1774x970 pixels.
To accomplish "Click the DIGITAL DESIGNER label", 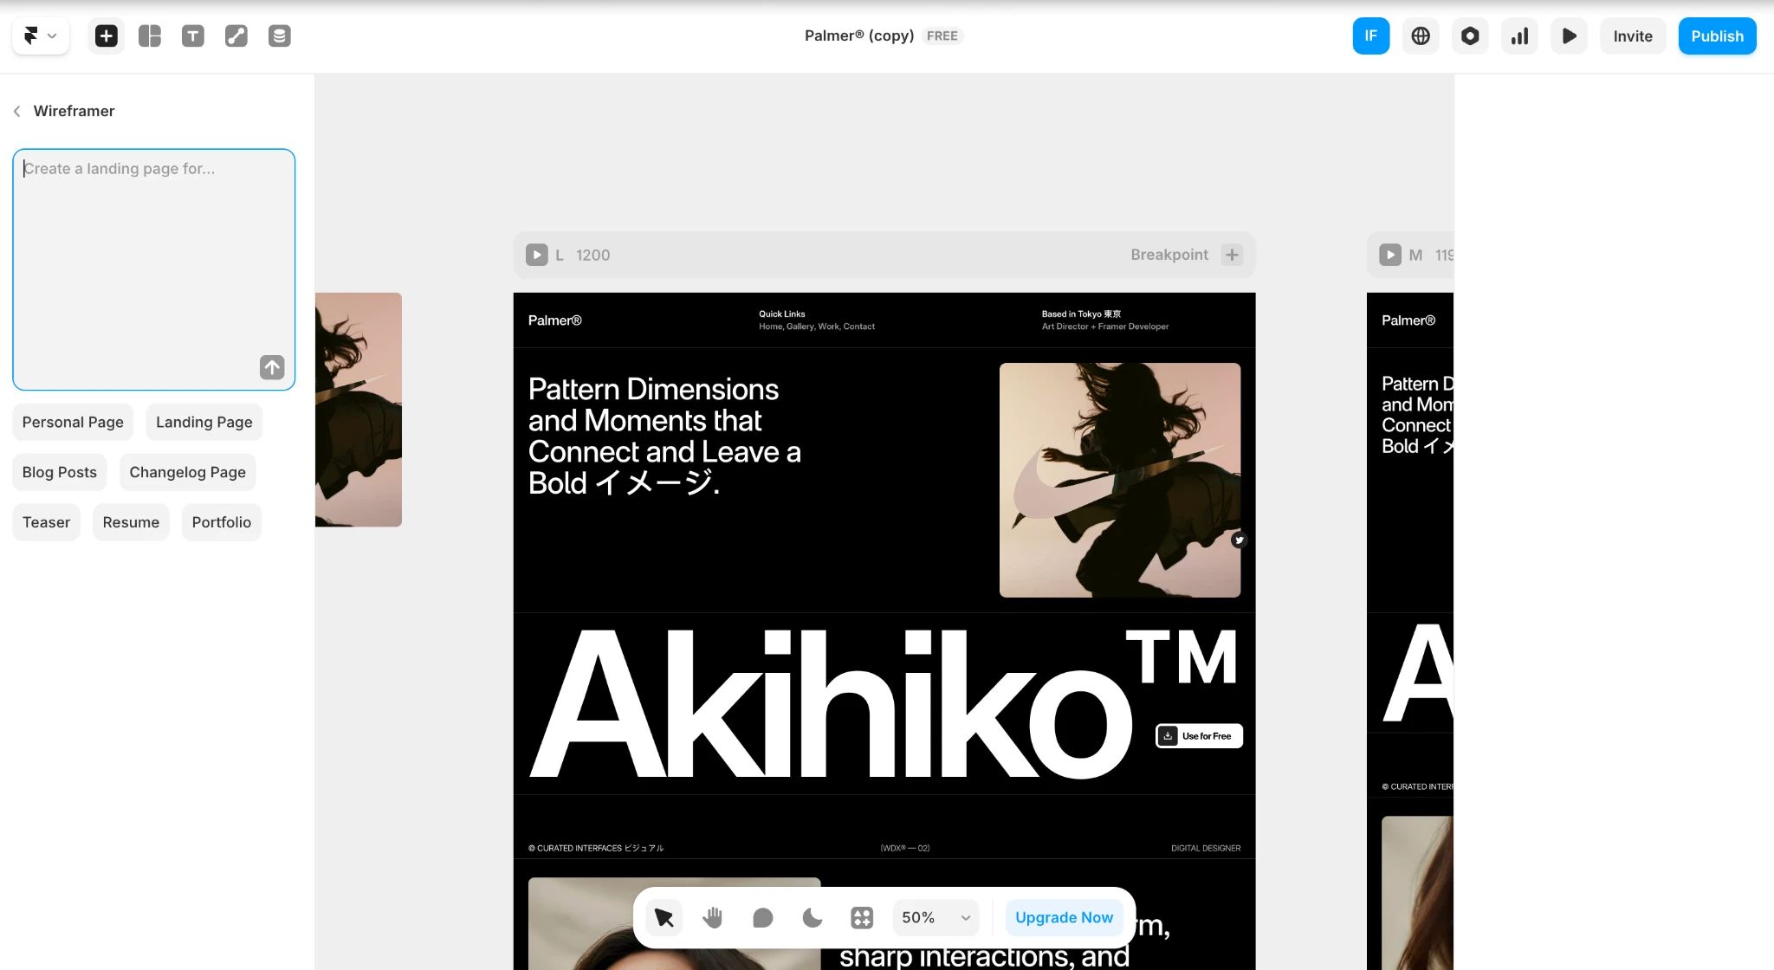I will click(1206, 848).
